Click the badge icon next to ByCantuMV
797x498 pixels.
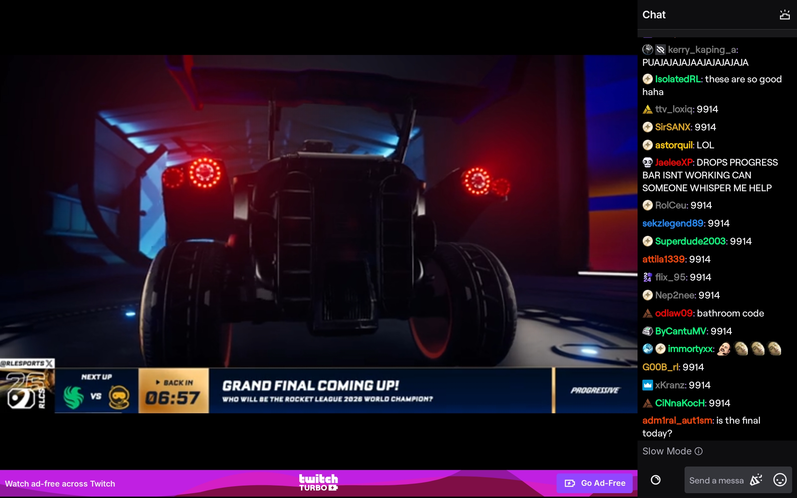pos(648,331)
